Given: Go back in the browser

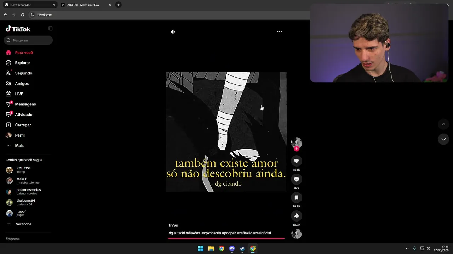Looking at the screenshot, I should coord(5,15).
